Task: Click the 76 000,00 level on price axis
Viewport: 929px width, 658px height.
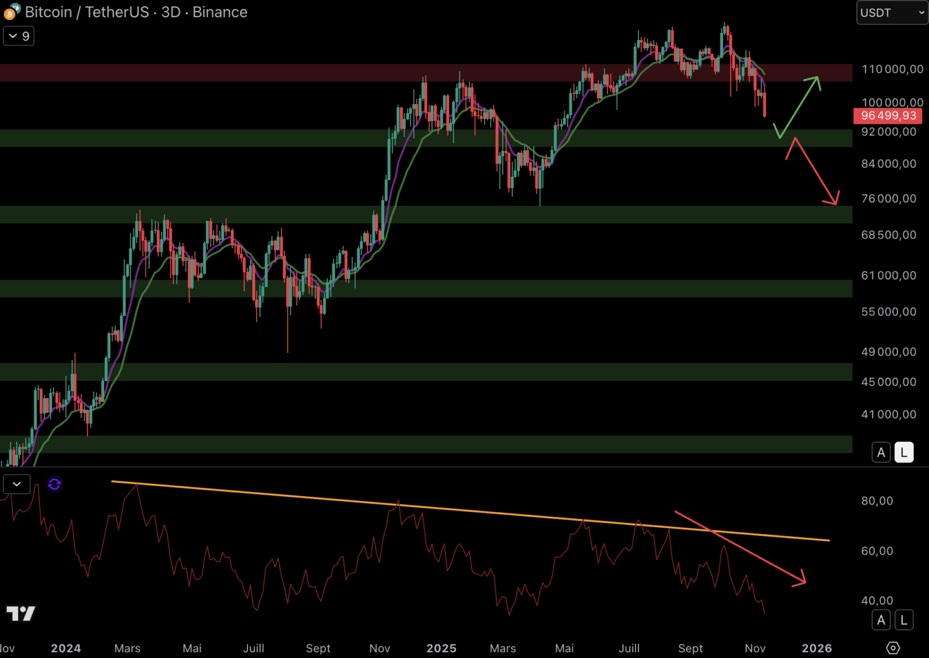Action: click(x=888, y=199)
